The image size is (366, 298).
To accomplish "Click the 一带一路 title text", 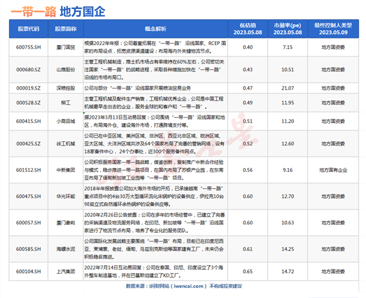I will coord(34,12).
